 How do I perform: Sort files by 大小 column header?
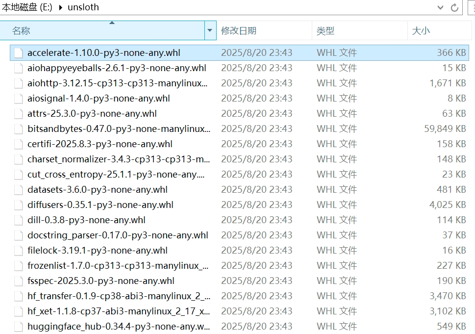tap(439, 30)
